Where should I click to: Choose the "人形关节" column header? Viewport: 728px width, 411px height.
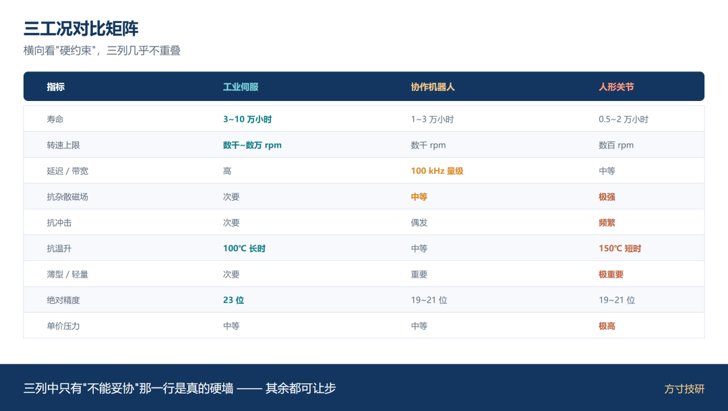616,87
